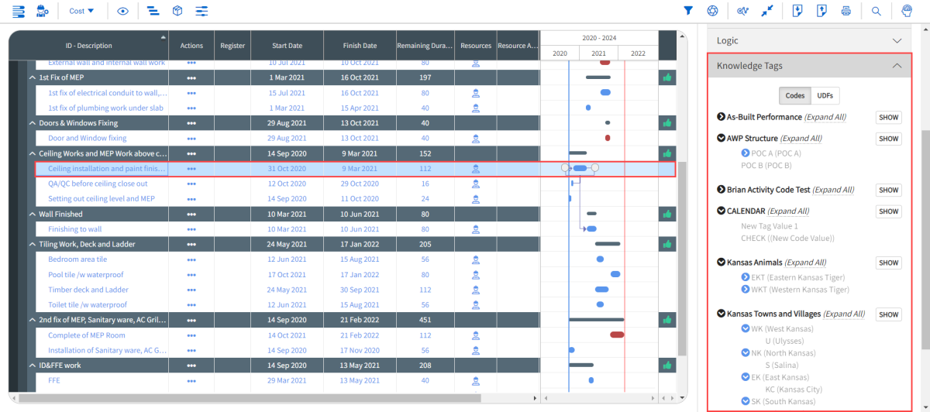The height and width of the screenshot is (412, 930).
Task: Open the worker resource settings icon
Action: click(x=43, y=11)
